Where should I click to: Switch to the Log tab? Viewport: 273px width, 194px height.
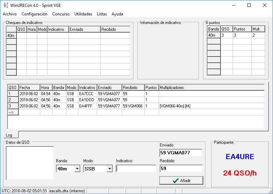tap(9, 135)
